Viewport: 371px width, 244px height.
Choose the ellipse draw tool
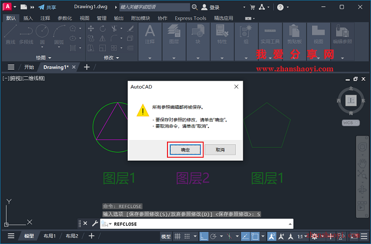click(x=73, y=38)
